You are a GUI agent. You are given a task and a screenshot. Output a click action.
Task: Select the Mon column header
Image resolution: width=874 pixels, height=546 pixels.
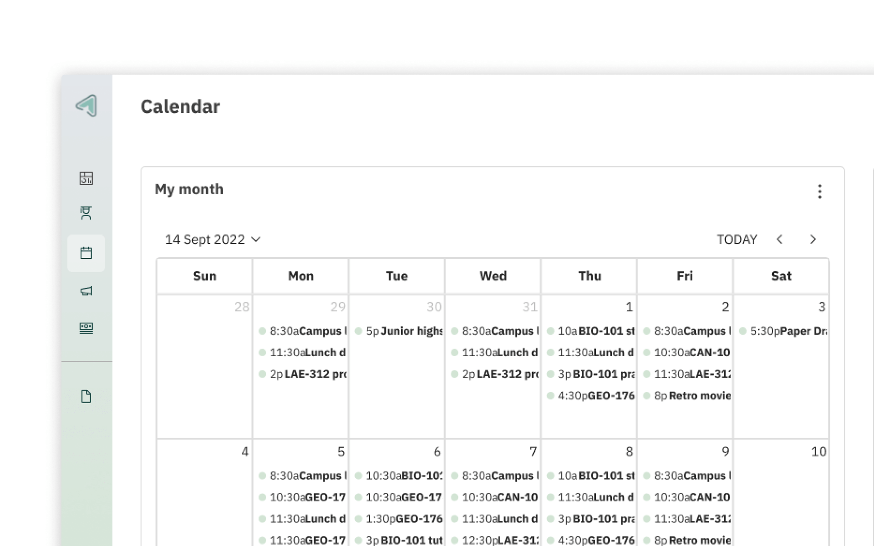301,276
